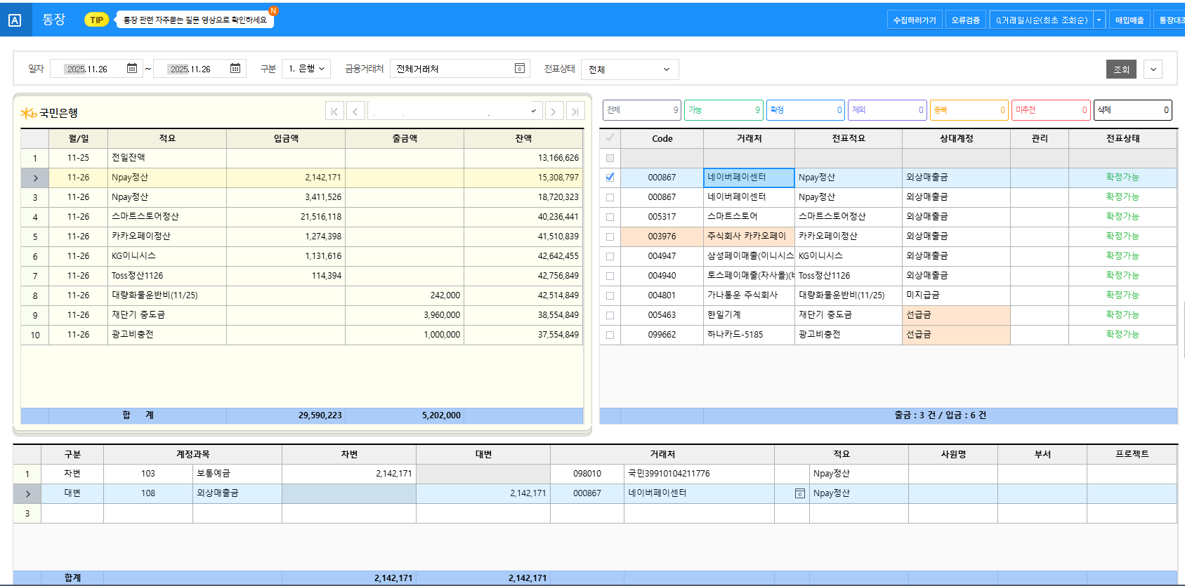This screenshot has height=586, width=1185.
Task: Check the 099662 하나카드-5185 row
Action: click(x=610, y=335)
